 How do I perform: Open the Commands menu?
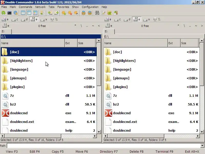(25, 7)
